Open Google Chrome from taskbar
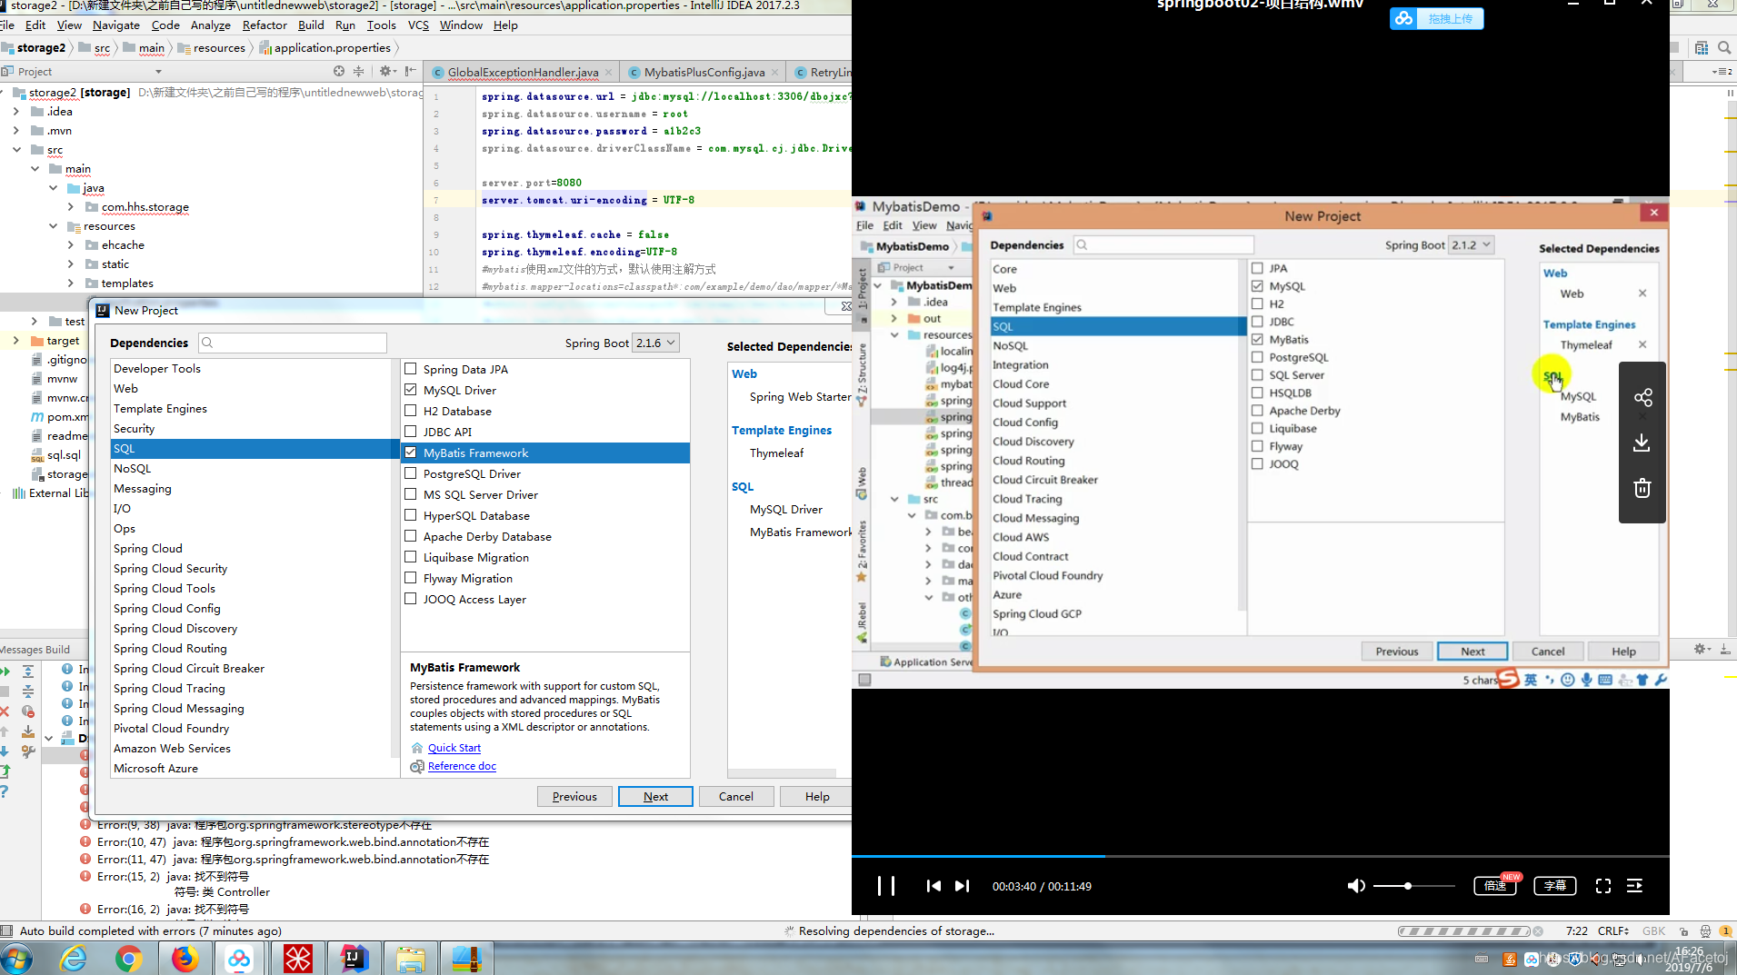This screenshot has height=975, width=1737. coord(129,959)
